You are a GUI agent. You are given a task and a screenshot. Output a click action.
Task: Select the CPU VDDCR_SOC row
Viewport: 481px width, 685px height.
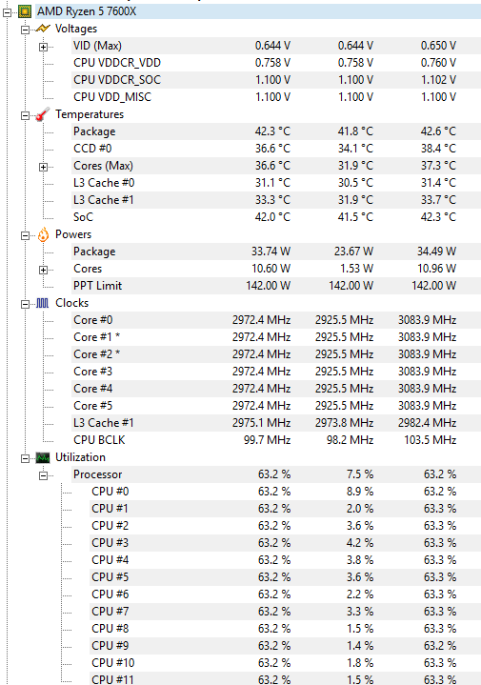tap(276, 80)
